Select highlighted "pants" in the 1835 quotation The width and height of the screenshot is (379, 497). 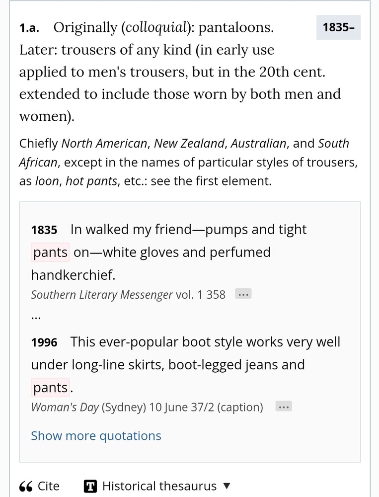pos(50,252)
